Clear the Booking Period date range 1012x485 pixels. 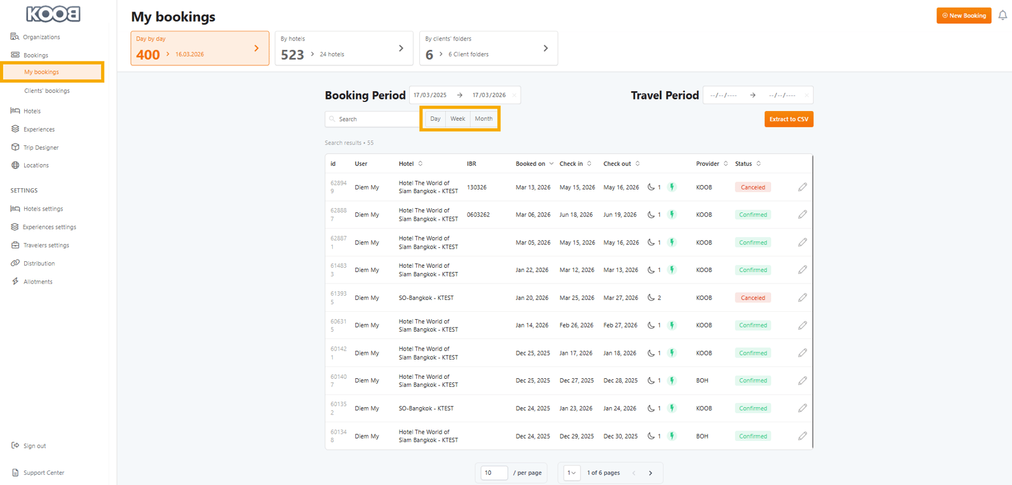[514, 95]
